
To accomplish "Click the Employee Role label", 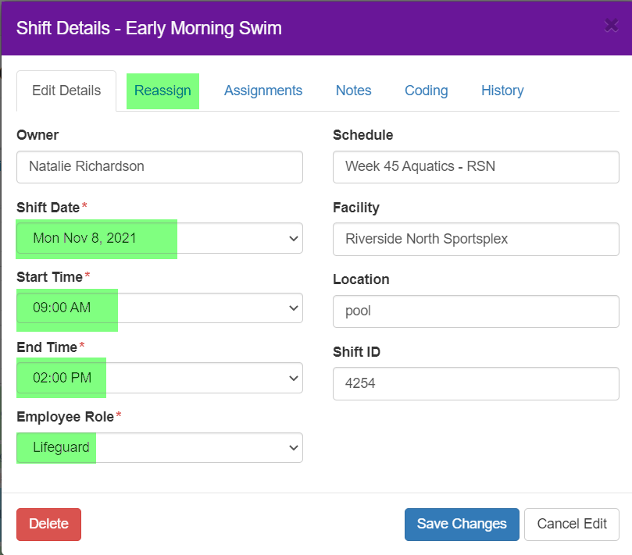I will [66, 417].
